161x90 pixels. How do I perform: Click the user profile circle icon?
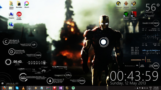pos(50,81)
